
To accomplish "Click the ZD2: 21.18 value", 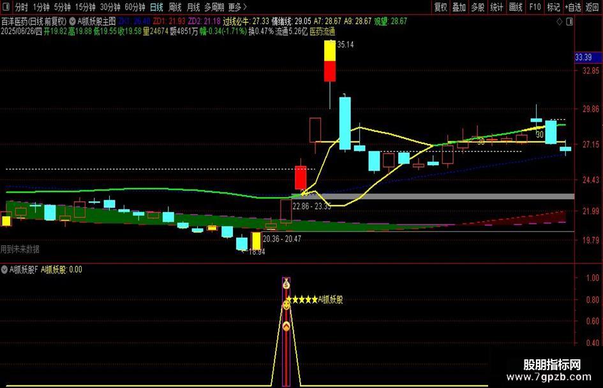I will click(x=204, y=22).
